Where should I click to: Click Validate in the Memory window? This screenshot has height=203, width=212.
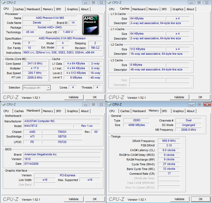(x=180, y=199)
